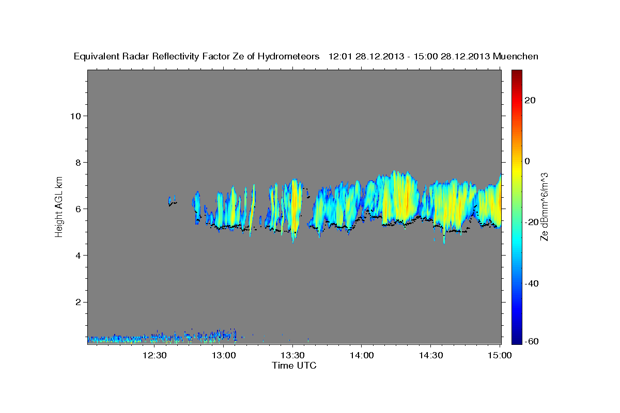Click the 13:00 time tick label

click(x=224, y=355)
